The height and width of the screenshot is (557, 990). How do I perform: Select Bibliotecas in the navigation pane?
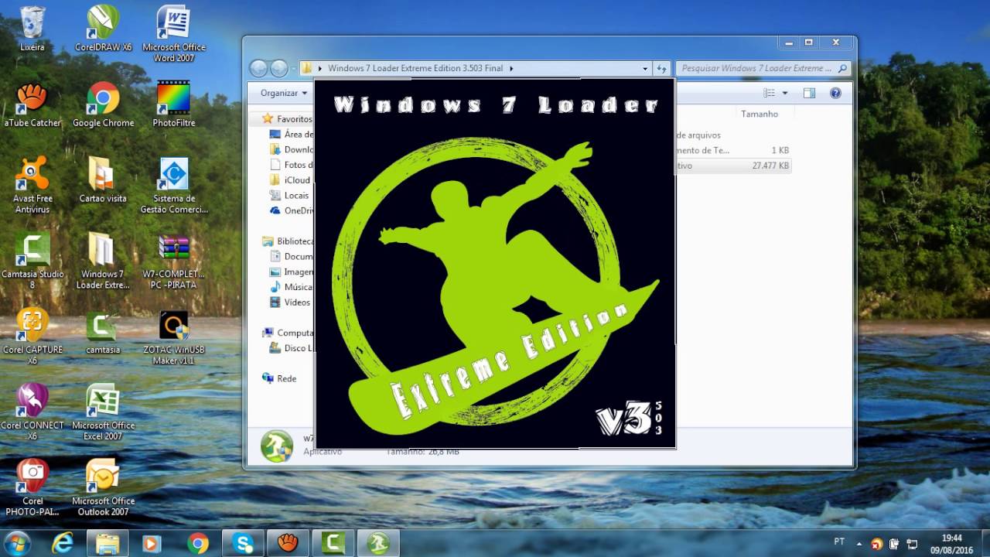[288, 241]
